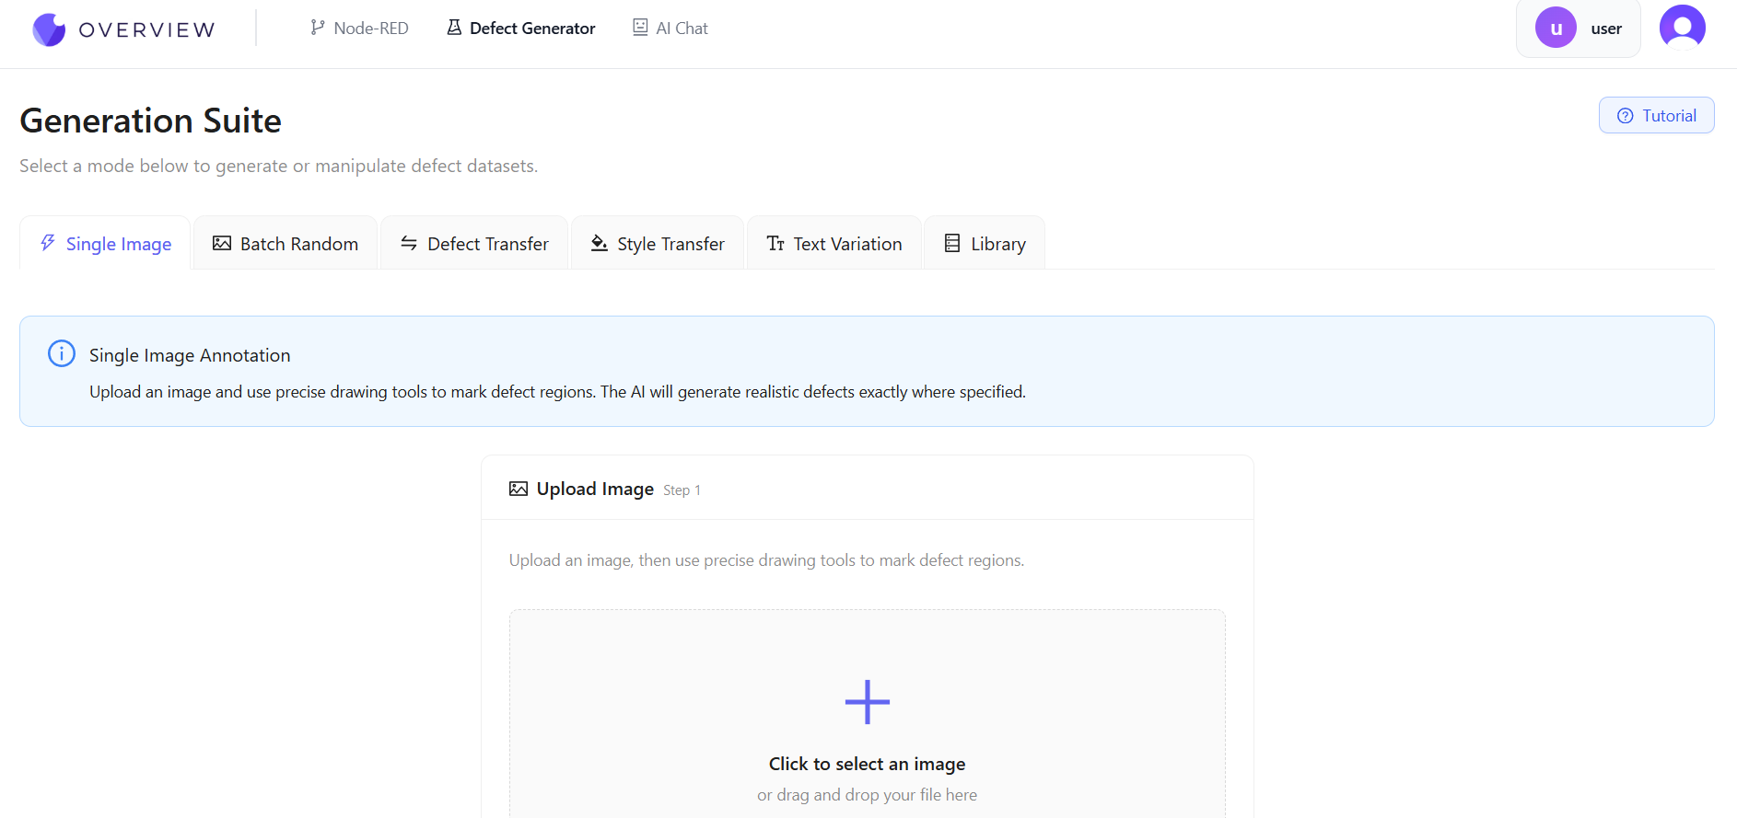Open the Style Transfer tab
This screenshot has width=1737, height=818.
(x=658, y=244)
